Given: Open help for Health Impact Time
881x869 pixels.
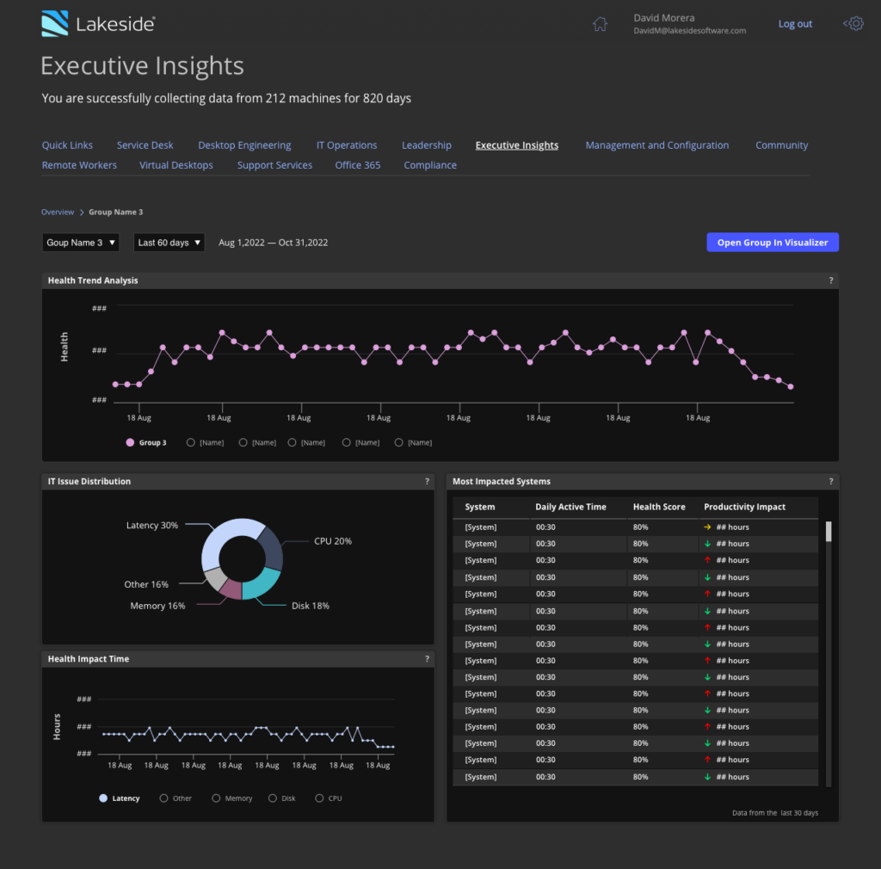Looking at the screenshot, I should pyautogui.click(x=427, y=659).
